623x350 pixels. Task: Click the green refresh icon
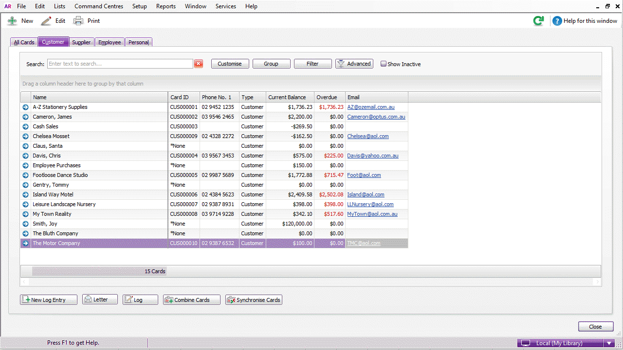(x=538, y=21)
